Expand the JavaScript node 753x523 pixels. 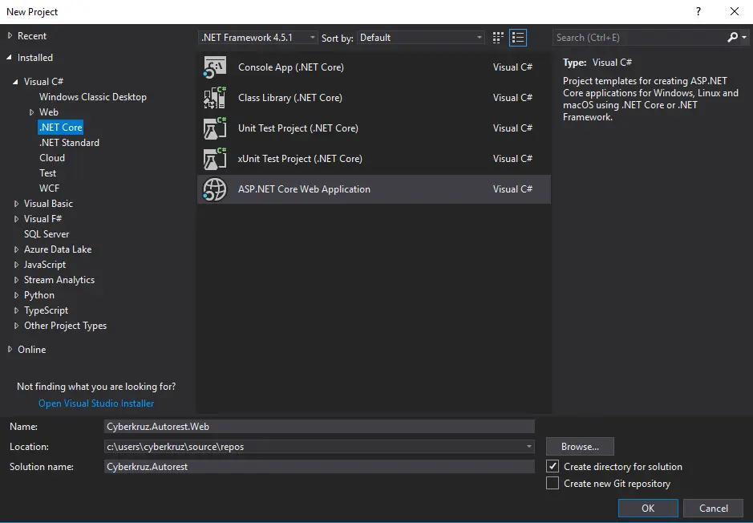(16, 265)
